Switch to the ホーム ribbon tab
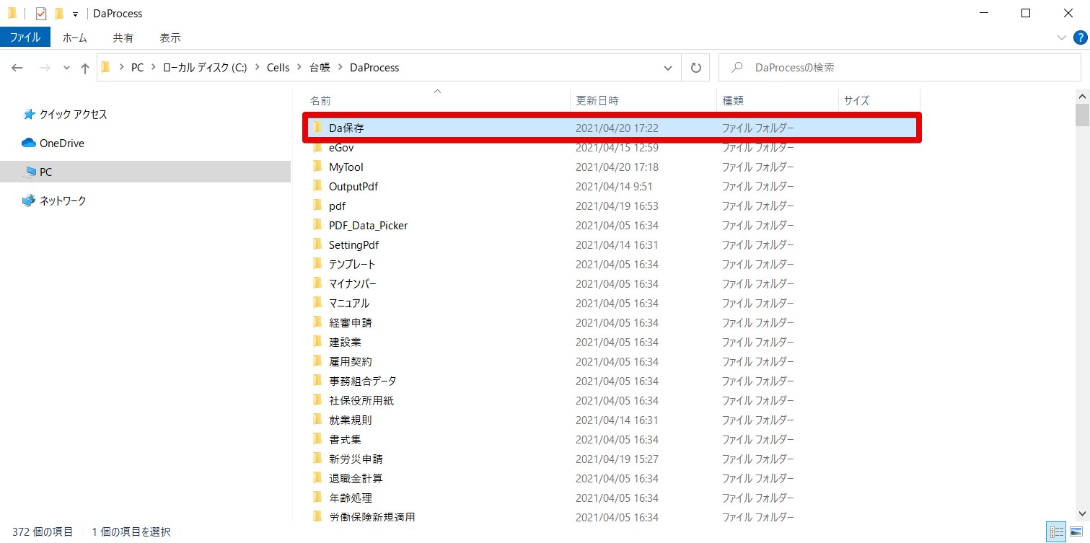This screenshot has width=1090, height=543. click(x=75, y=37)
